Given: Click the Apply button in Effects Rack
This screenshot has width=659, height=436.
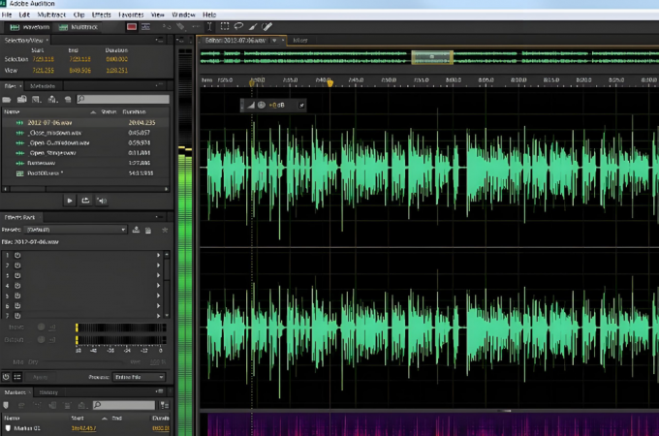Looking at the screenshot, I should 41,377.
